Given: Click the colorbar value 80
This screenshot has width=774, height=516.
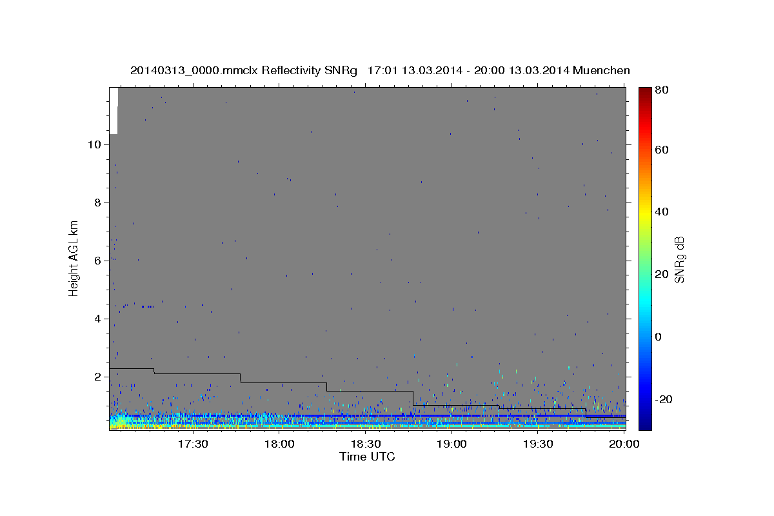Looking at the screenshot, I should tap(662, 90).
